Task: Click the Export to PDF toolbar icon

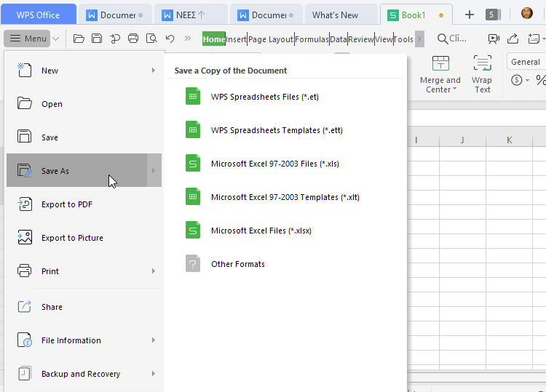Action: click(x=115, y=39)
